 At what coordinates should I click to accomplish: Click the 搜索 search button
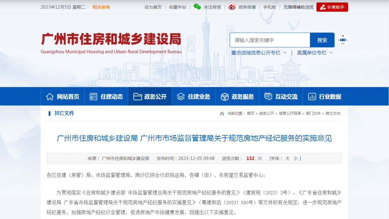coord(322,40)
